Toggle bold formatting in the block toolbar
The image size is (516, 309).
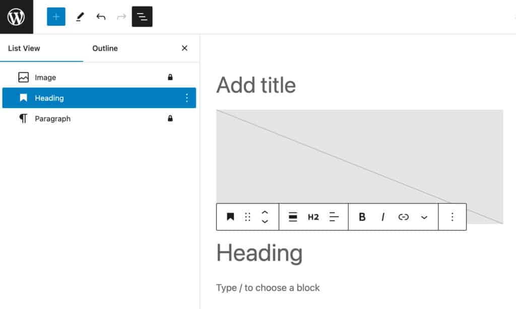click(362, 217)
